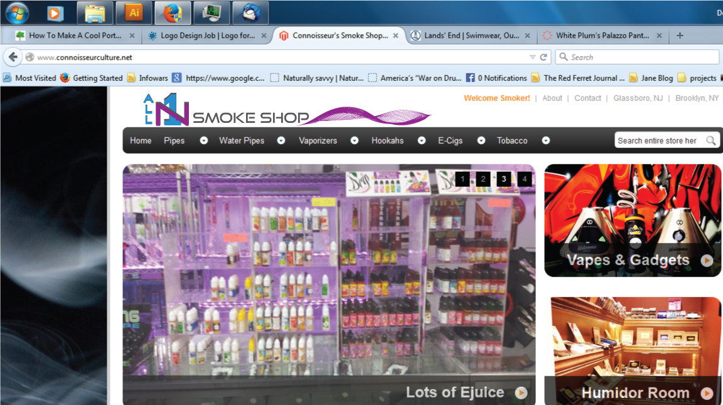Close the Lands' End tab
Screen dimensions: 723x405
(x=527, y=36)
